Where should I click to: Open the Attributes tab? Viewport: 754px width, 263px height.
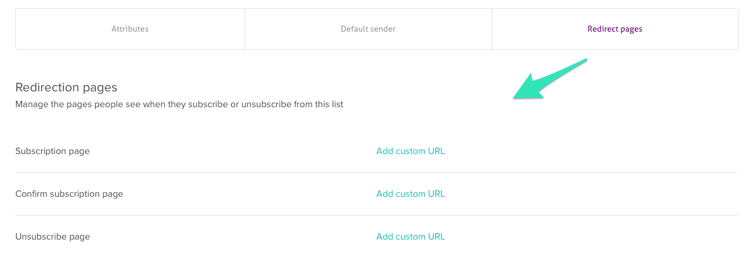[x=130, y=29]
